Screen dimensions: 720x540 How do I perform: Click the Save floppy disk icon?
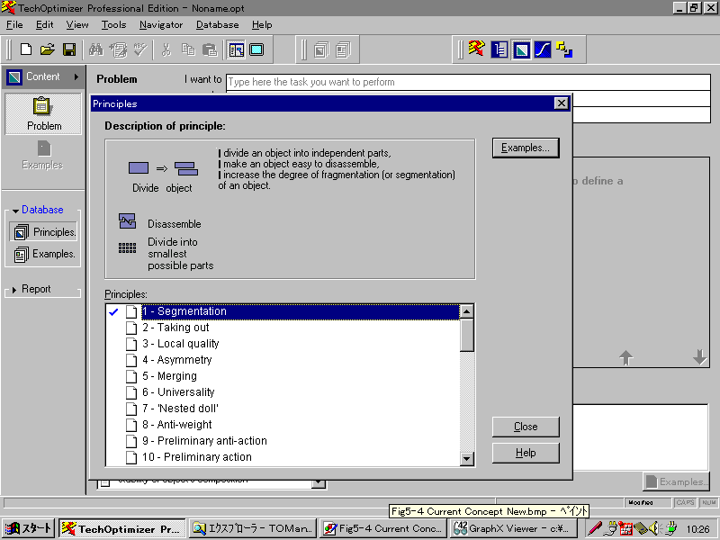tap(69, 49)
